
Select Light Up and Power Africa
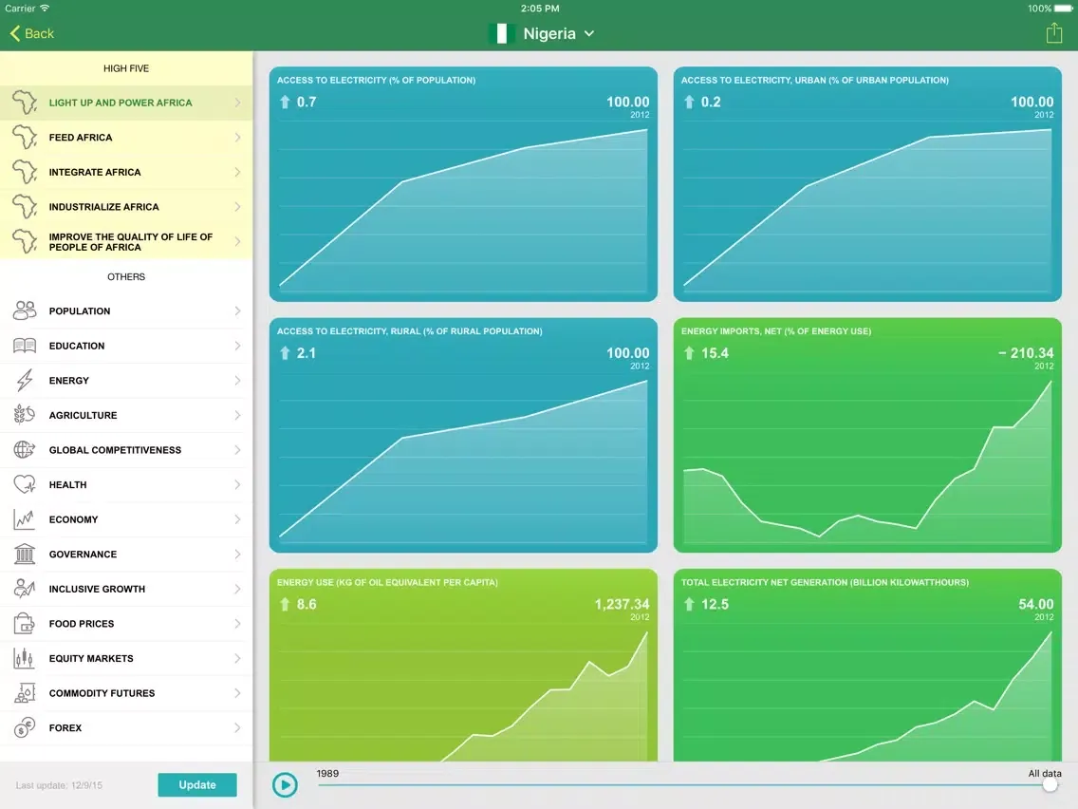tap(126, 103)
